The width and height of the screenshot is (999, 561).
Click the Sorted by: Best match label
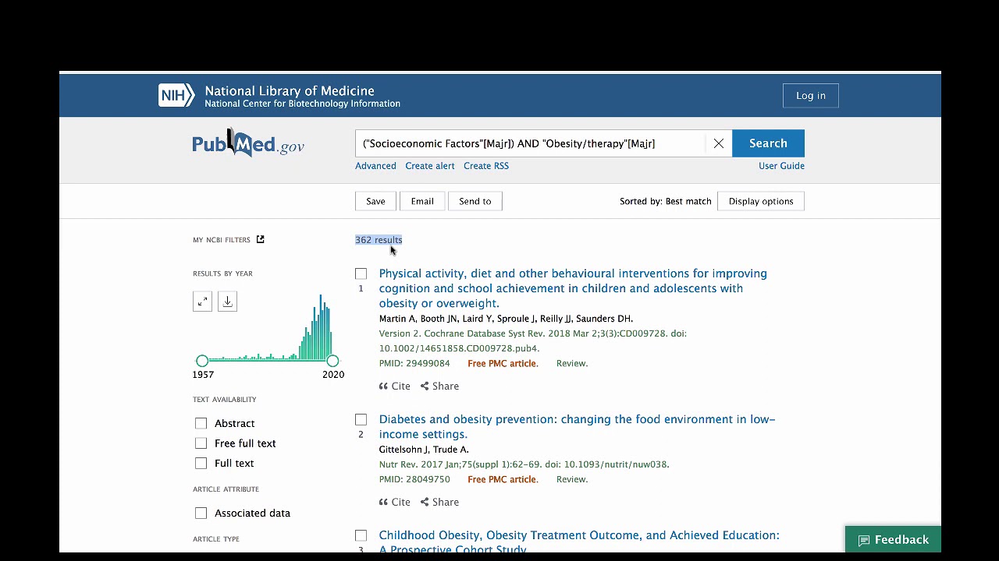click(x=666, y=201)
